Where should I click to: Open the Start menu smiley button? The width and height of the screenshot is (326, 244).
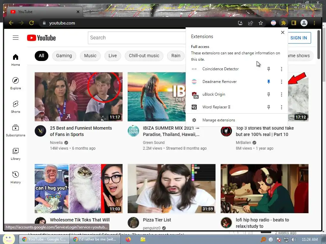(x=9, y=239)
